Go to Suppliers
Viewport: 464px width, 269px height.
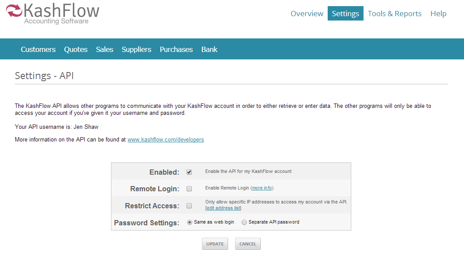tap(136, 49)
